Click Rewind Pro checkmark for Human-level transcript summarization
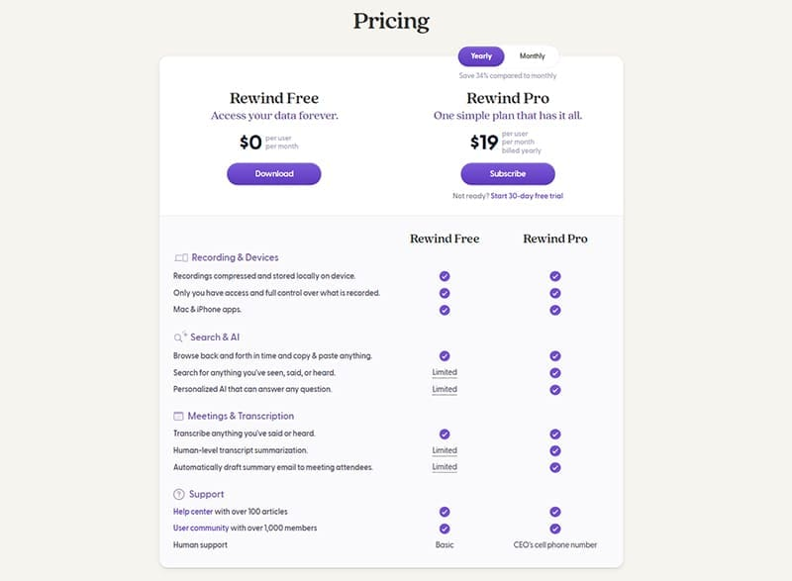 point(555,450)
